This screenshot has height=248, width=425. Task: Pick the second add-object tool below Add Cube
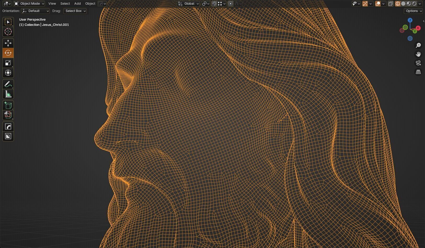(8, 115)
